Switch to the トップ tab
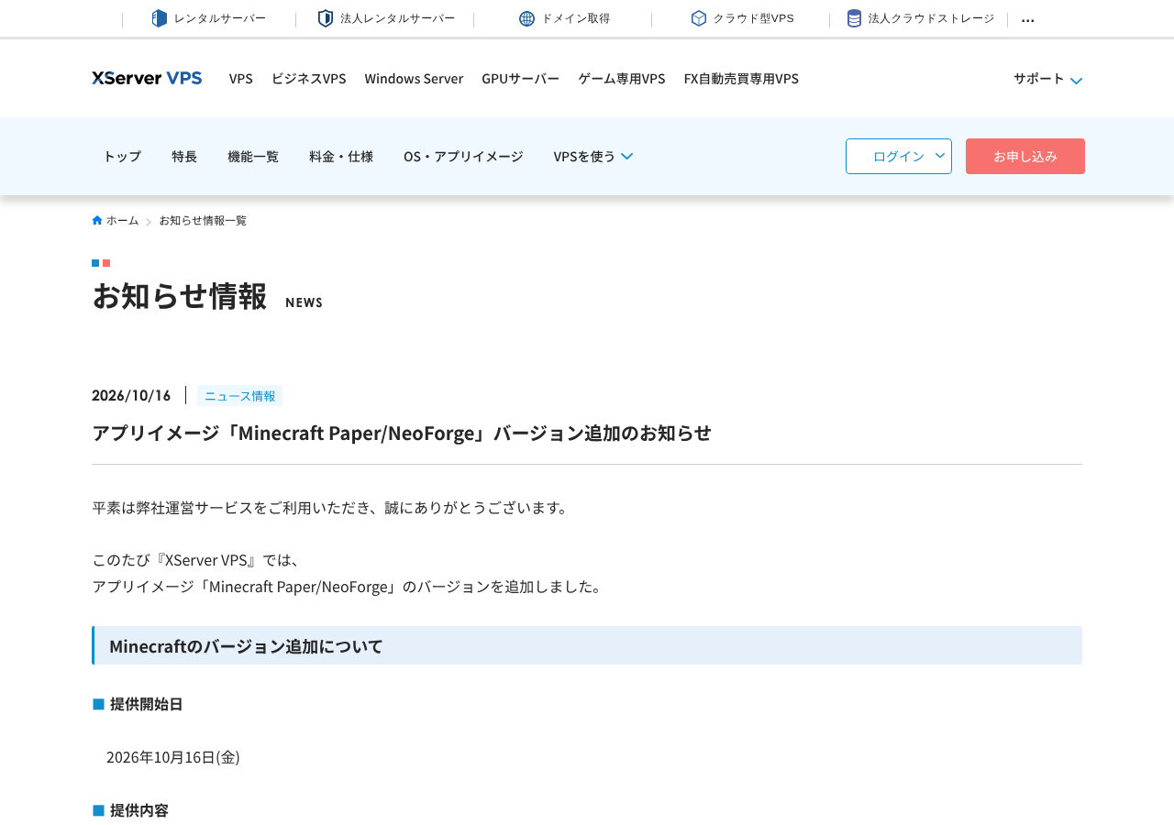Screen dimensions: 1174x825 (122, 156)
